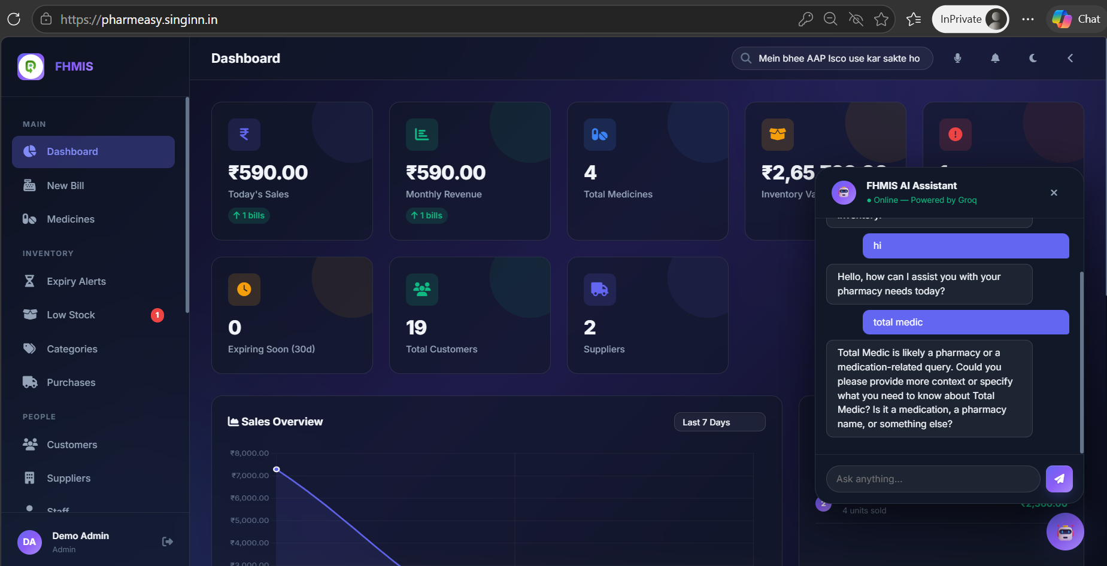Click the Suppliers truck card icon

tap(599, 290)
